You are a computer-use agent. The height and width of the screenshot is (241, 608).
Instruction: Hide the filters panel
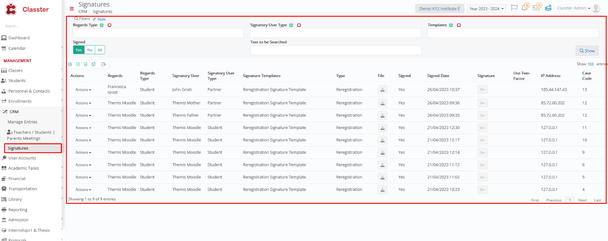99,19
